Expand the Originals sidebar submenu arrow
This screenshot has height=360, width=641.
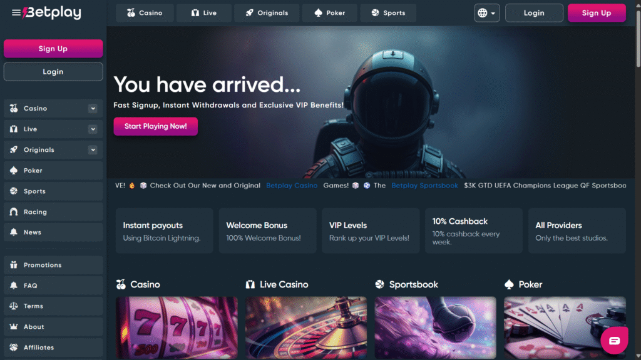coord(93,150)
